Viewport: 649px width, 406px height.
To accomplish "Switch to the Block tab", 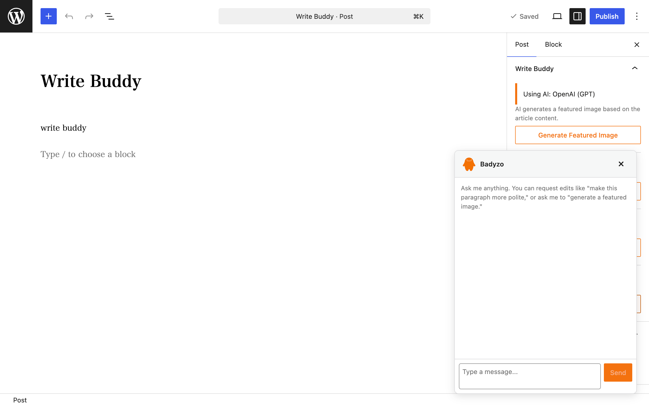I will click(x=553, y=45).
